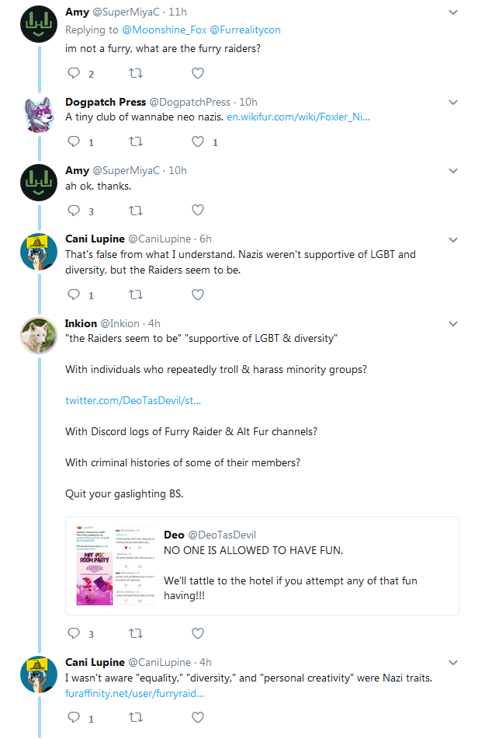Reply to Cani Lupine's 4h tweet
478x739 pixels.
[x=74, y=717]
